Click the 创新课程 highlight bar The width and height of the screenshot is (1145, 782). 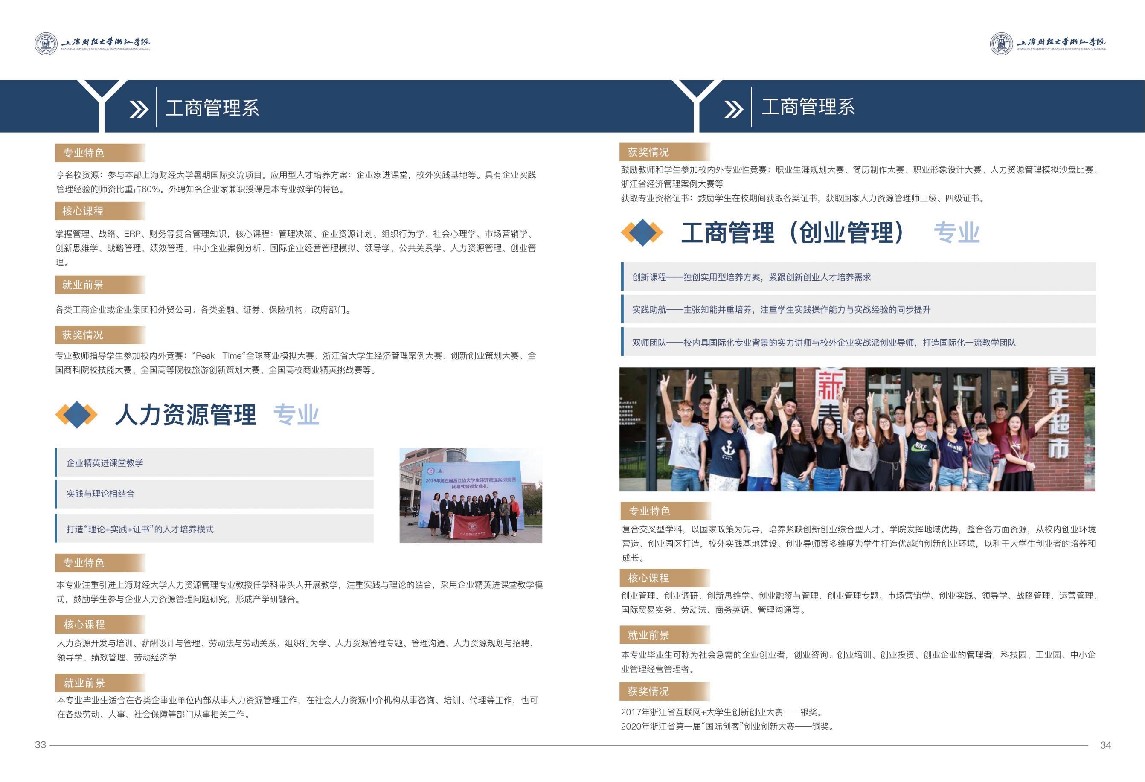(858, 277)
